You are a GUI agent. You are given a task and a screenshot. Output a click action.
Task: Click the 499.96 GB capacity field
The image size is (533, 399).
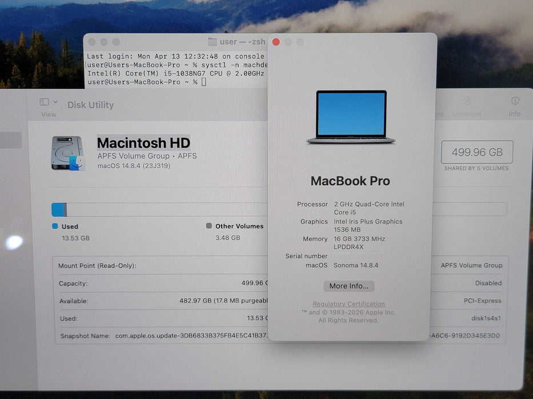click(476, 152)
